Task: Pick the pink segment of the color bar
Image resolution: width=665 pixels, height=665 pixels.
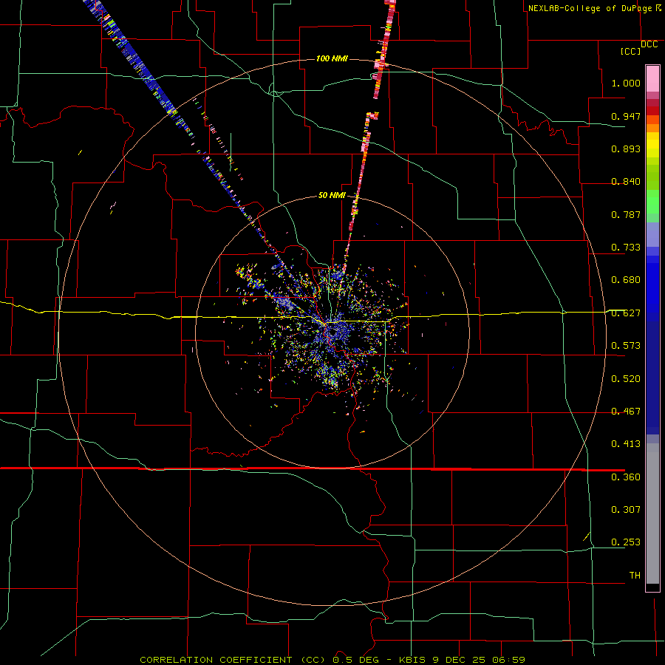Action: pyautogui.click(x=652, y=79)
